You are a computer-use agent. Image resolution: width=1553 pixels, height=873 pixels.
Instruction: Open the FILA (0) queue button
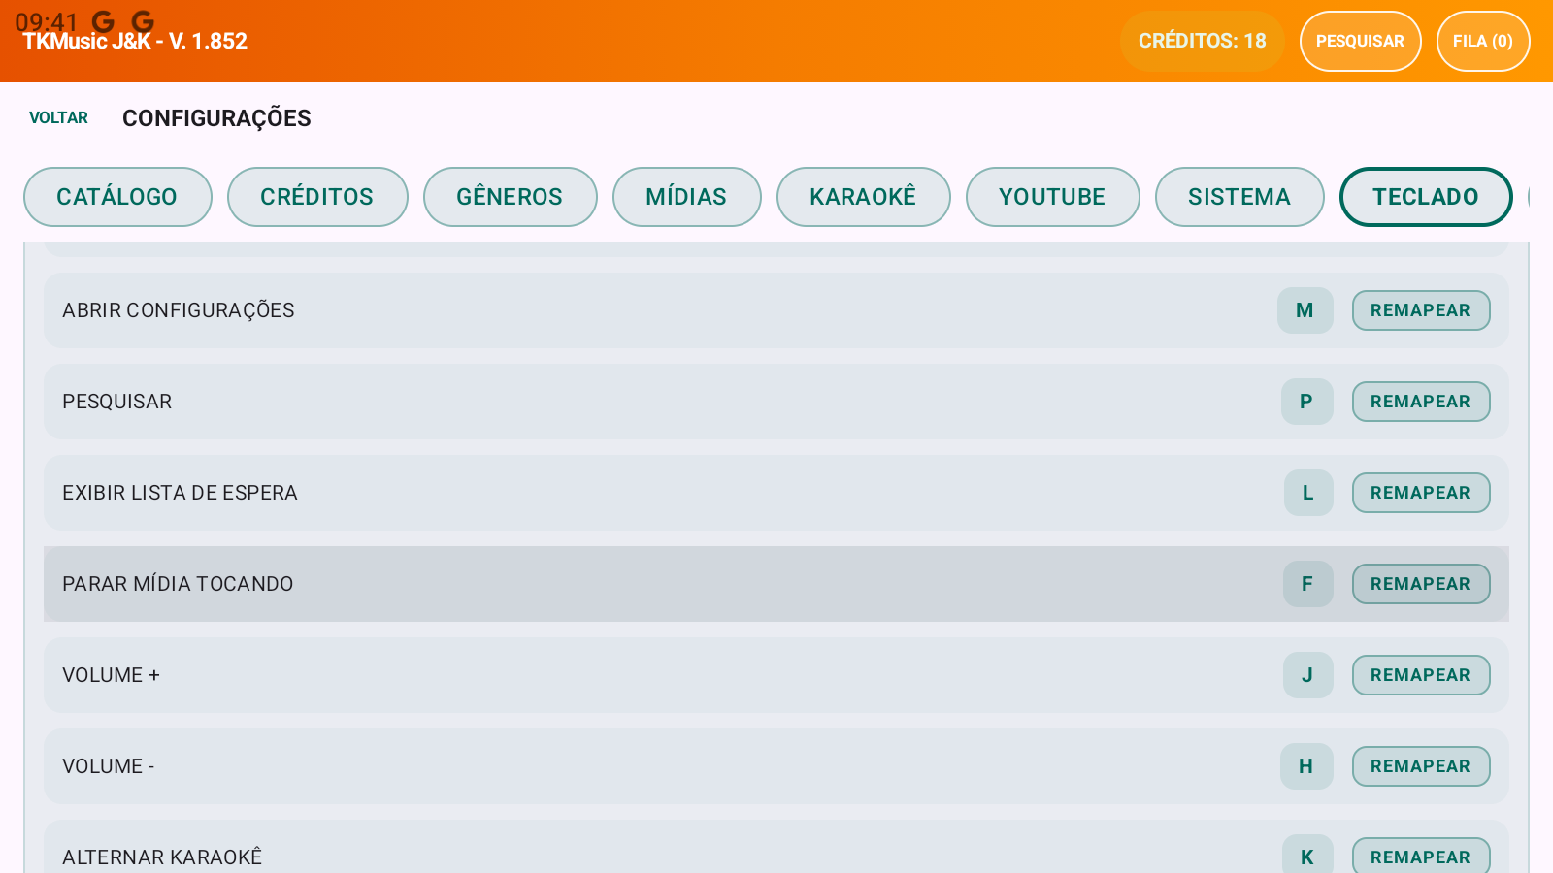1483,41
